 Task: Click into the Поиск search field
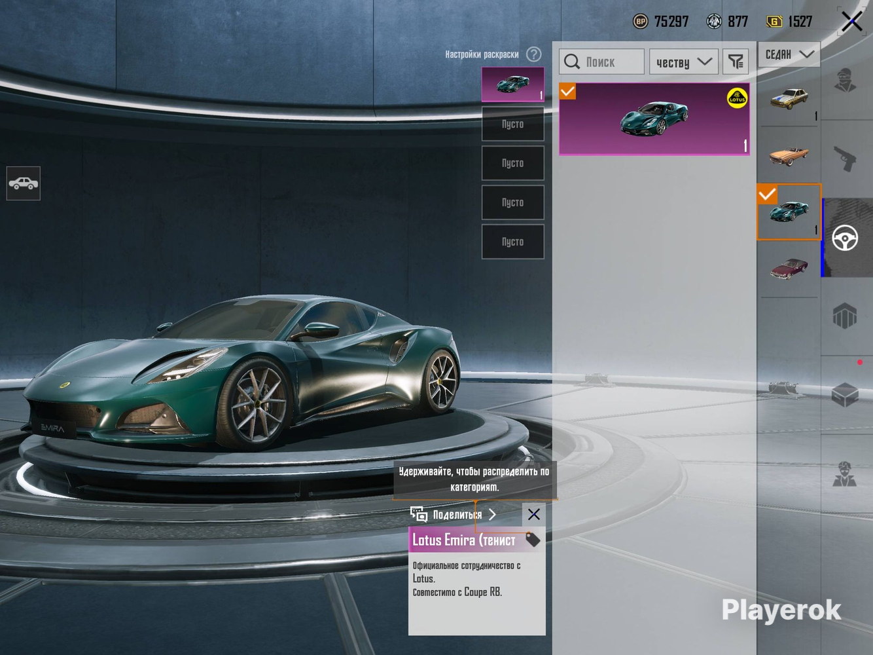(602, 62)
